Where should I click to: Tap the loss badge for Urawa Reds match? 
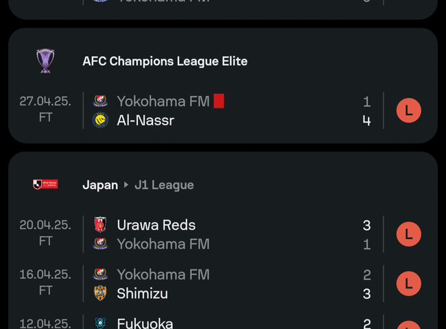click(409, 234)
